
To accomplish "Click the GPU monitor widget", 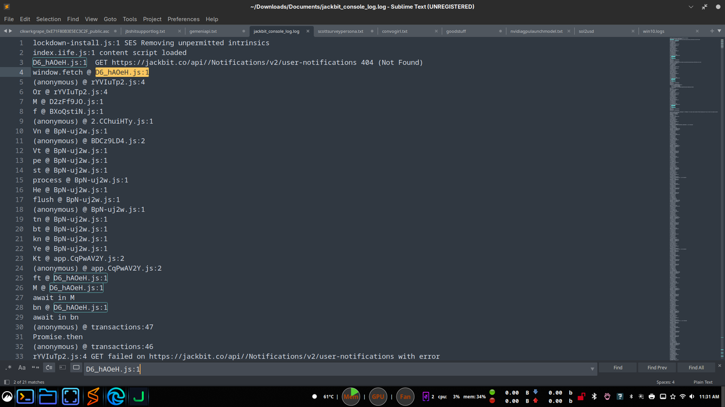I will [x=378, y=397].
